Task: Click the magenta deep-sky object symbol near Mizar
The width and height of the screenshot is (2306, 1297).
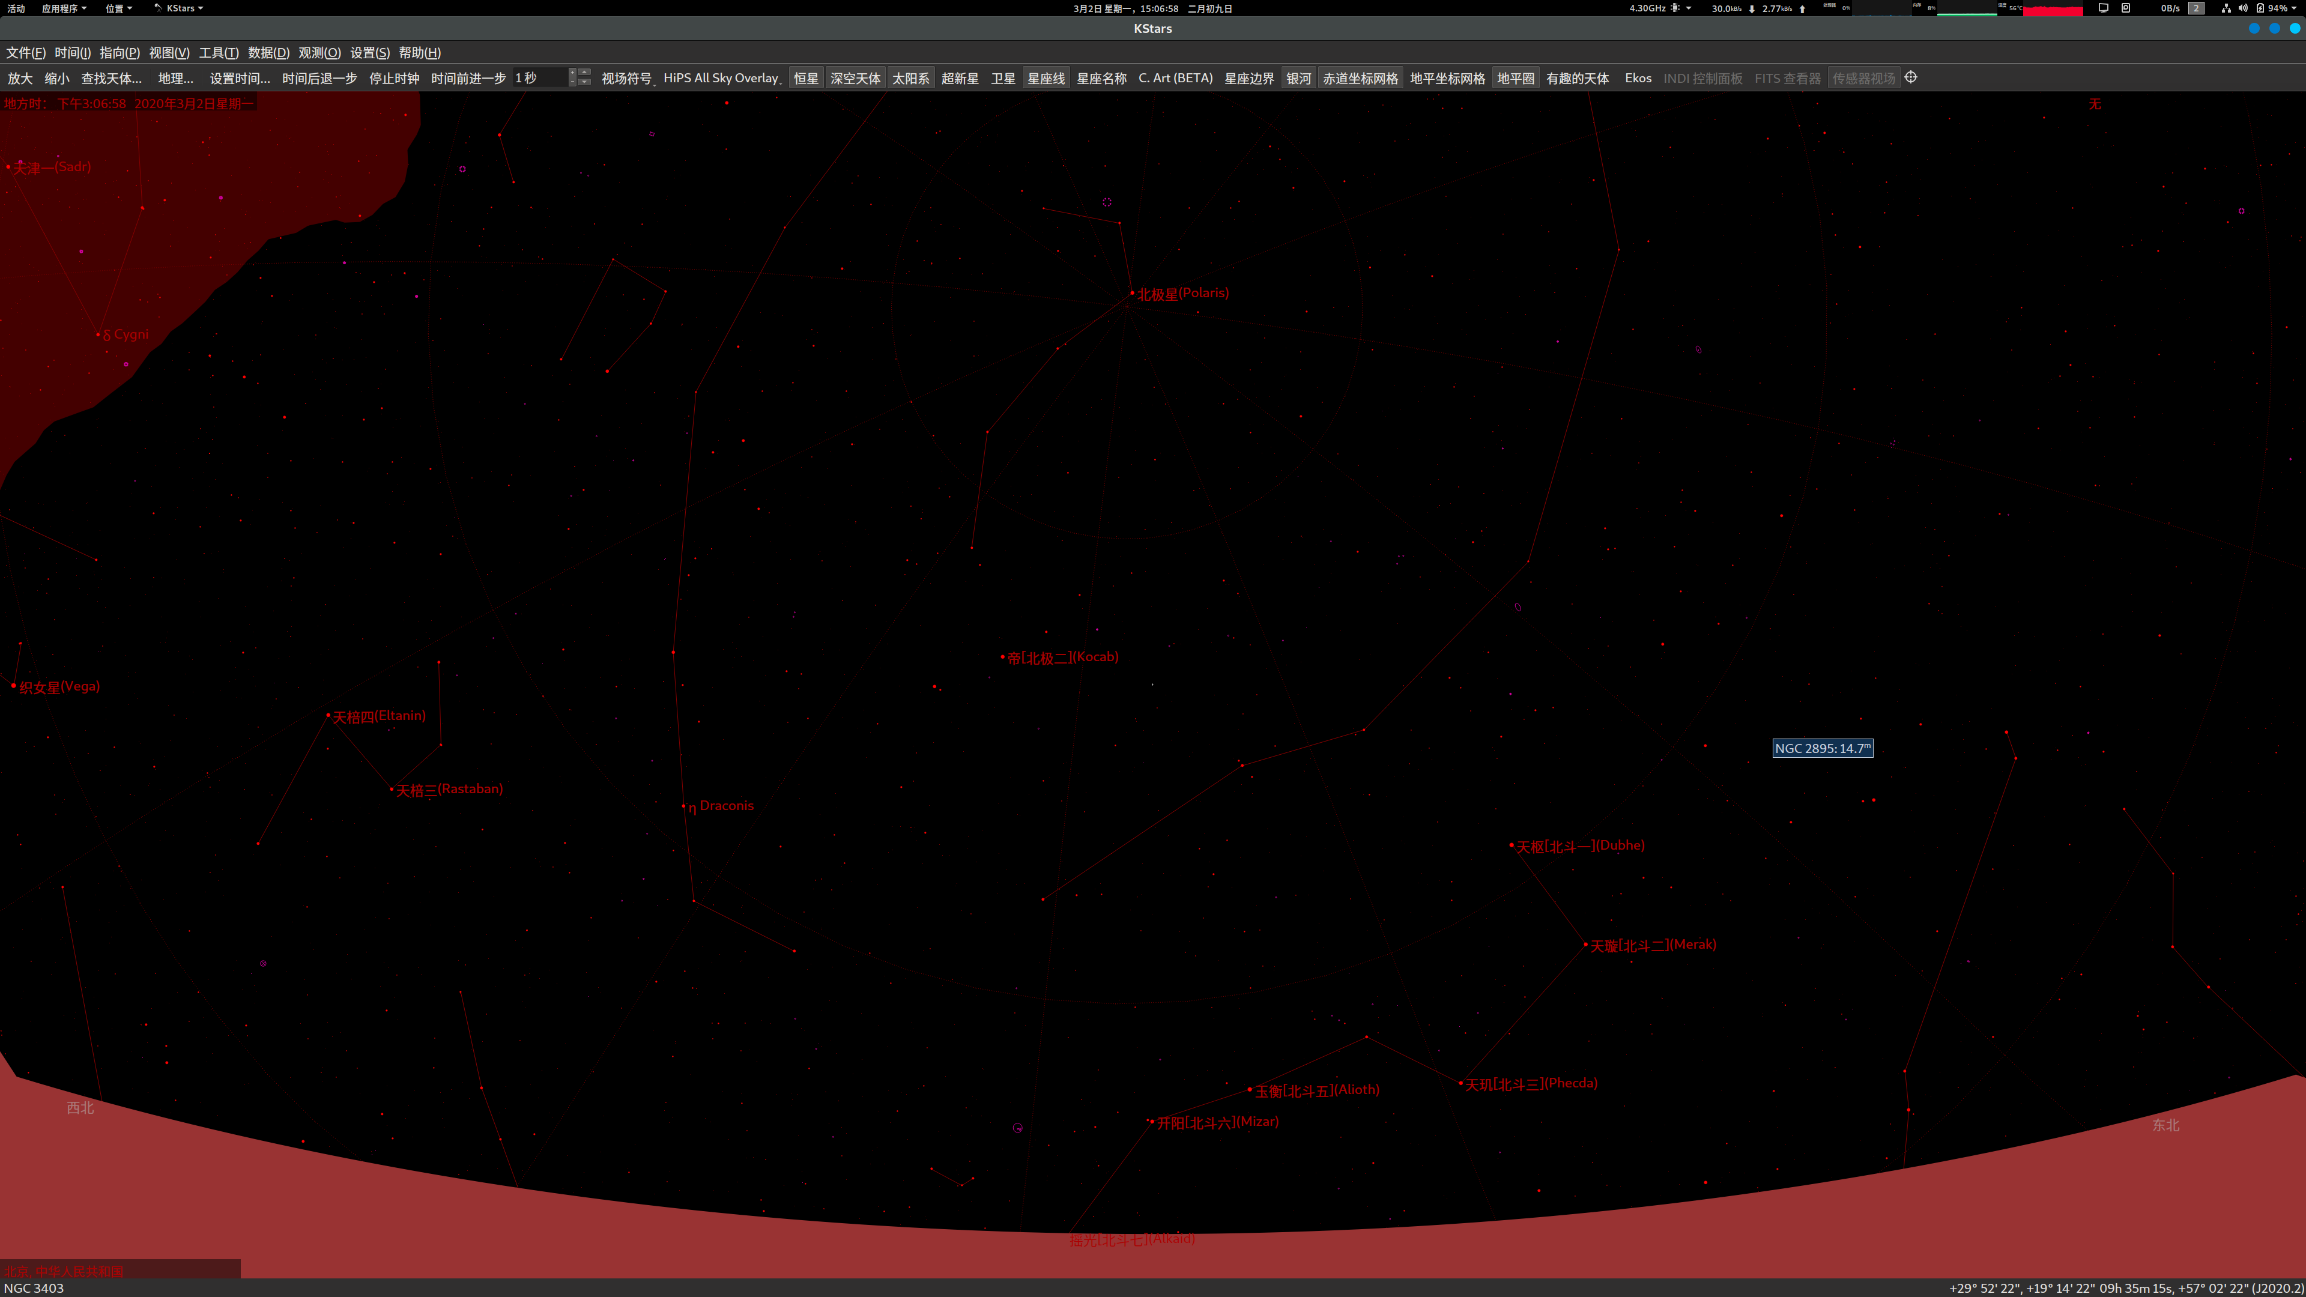Action: [x=1018, y=1128]
